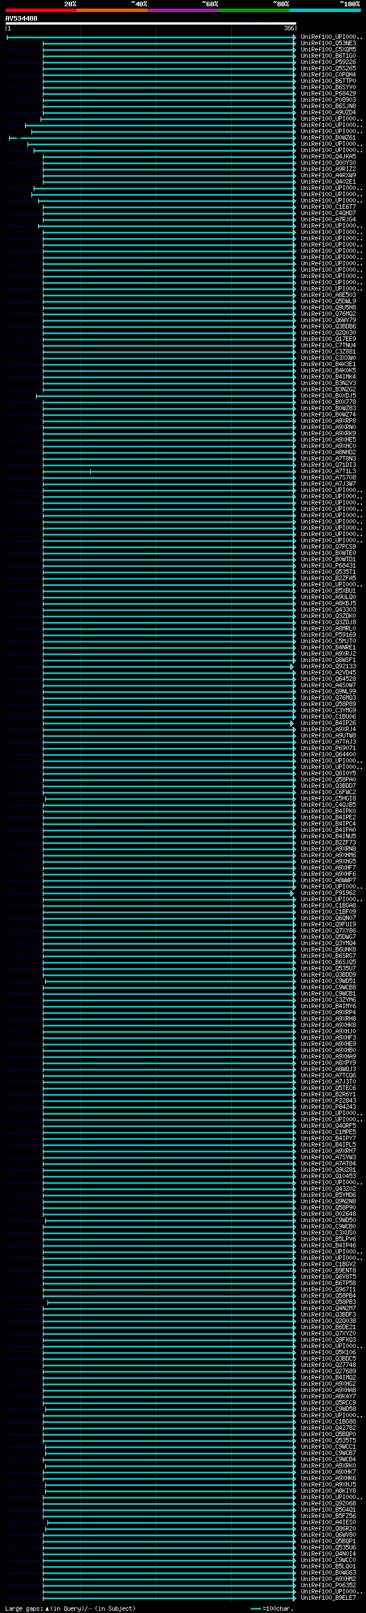Click hit label UniRef100_Q64528
The width and height of the screenshot is (366, 1613).
[328, 679]
